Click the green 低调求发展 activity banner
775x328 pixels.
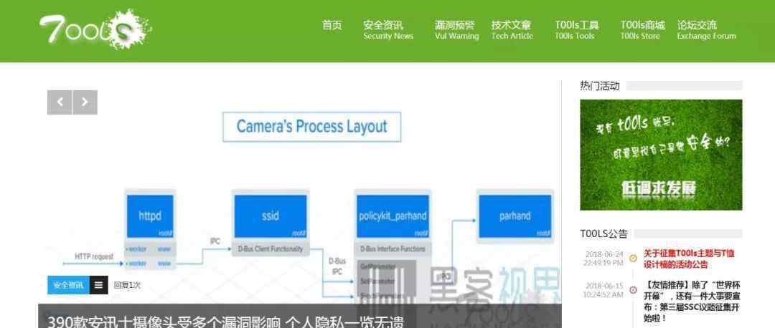pyautogui.click(x=661, y=155)
